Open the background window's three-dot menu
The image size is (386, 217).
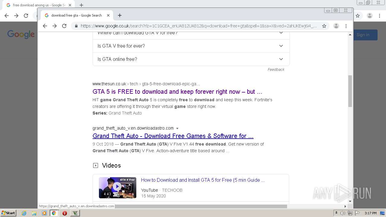pyautogui.click(x=380, y=16)
